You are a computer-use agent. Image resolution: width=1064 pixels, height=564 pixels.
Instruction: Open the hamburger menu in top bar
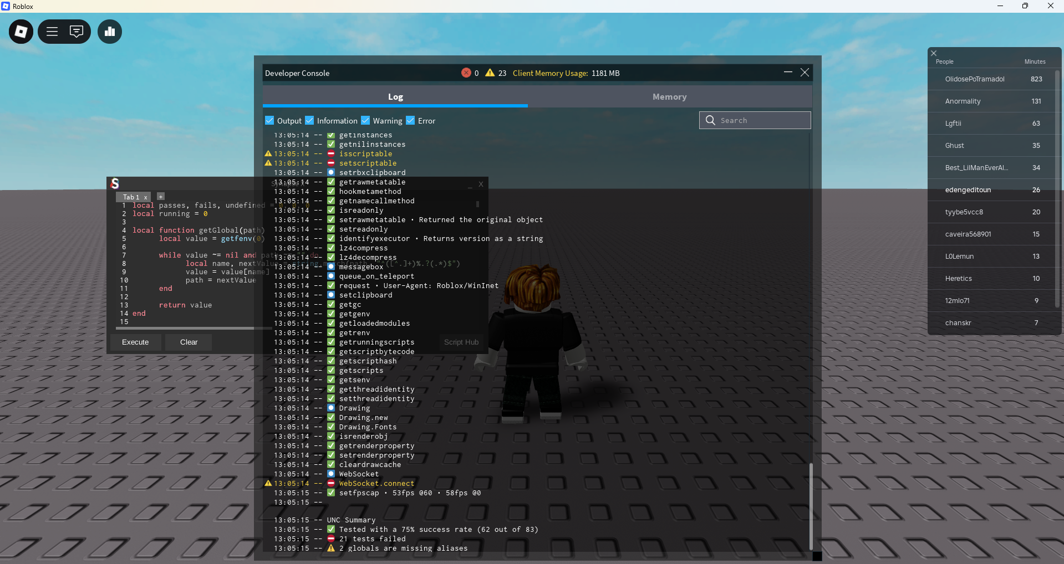(52, 32)
